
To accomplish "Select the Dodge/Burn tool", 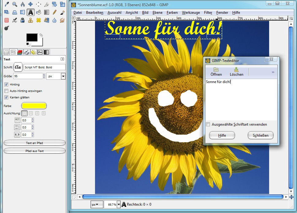I will tap(7, 28).
